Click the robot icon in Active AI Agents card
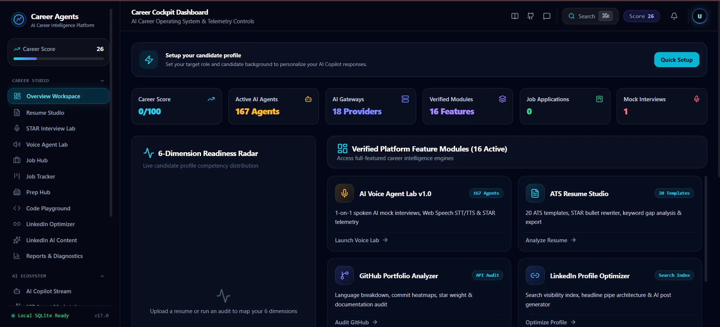720x327 pixels. click(x=308, y=99)
